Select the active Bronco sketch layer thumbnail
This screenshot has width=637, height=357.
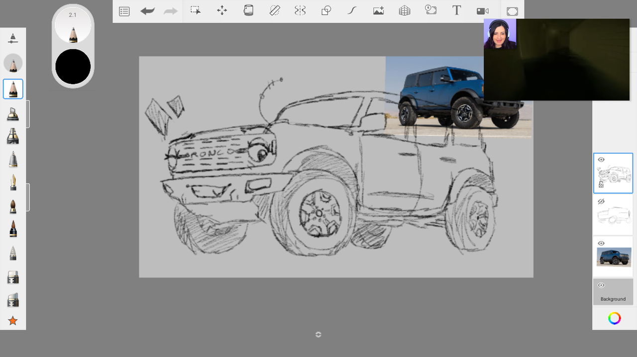pyautogui.click(x=613, y=173)
